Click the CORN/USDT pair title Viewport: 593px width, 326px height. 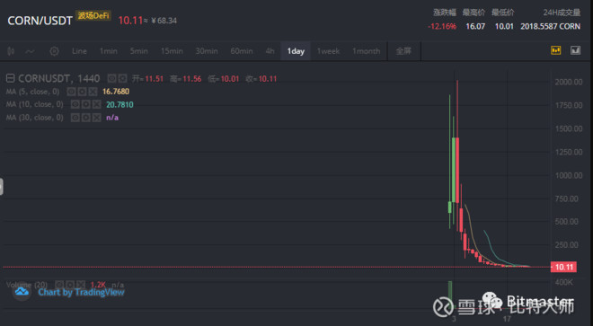tap(40, 21)
